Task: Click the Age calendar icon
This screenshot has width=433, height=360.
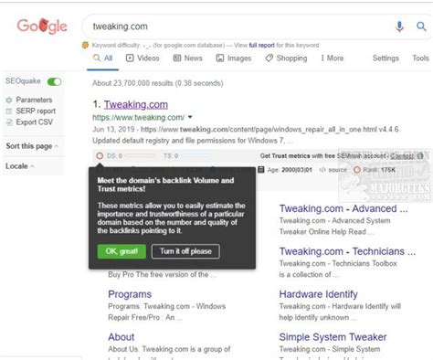Action: [x=261, y=170]
